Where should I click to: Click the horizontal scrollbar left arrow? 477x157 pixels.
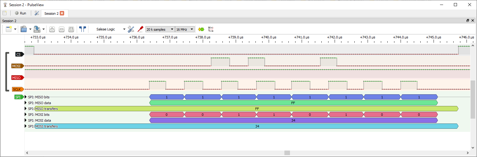click(26, 153)
